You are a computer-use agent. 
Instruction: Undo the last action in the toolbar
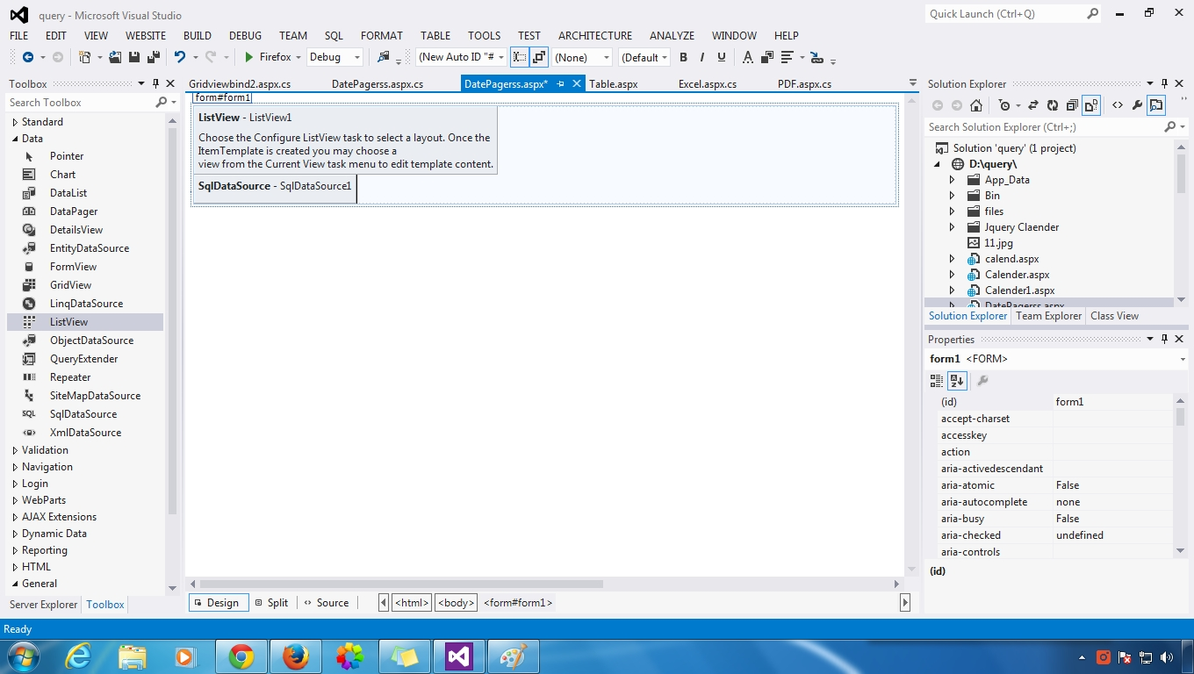coord(179,57)
